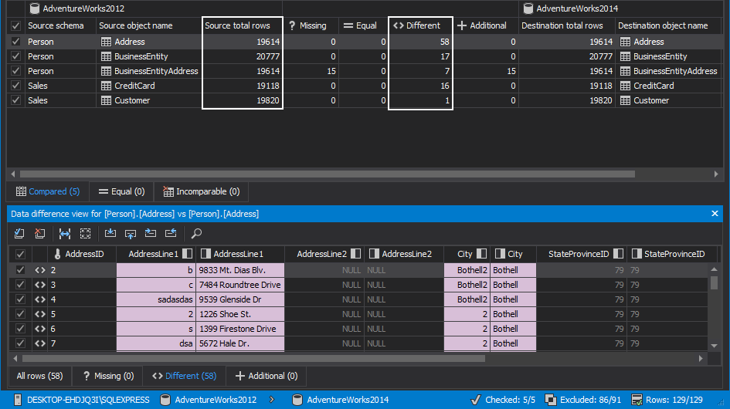The image size is (730, 409).
Task: Click the left-arrow sync icon in toolbar
Action: point(171,233)
